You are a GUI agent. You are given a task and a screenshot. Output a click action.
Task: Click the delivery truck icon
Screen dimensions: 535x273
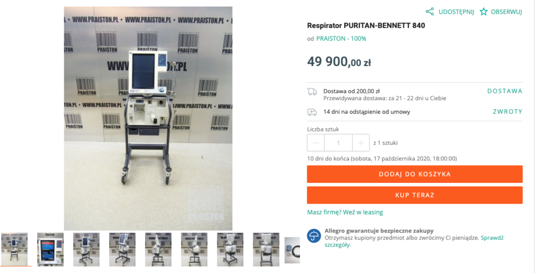click(x=312, y=91)
